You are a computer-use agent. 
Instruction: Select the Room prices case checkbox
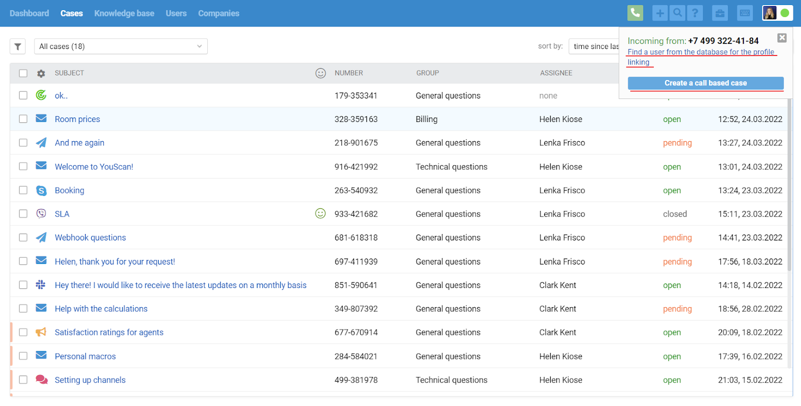[x=23, y=119]
